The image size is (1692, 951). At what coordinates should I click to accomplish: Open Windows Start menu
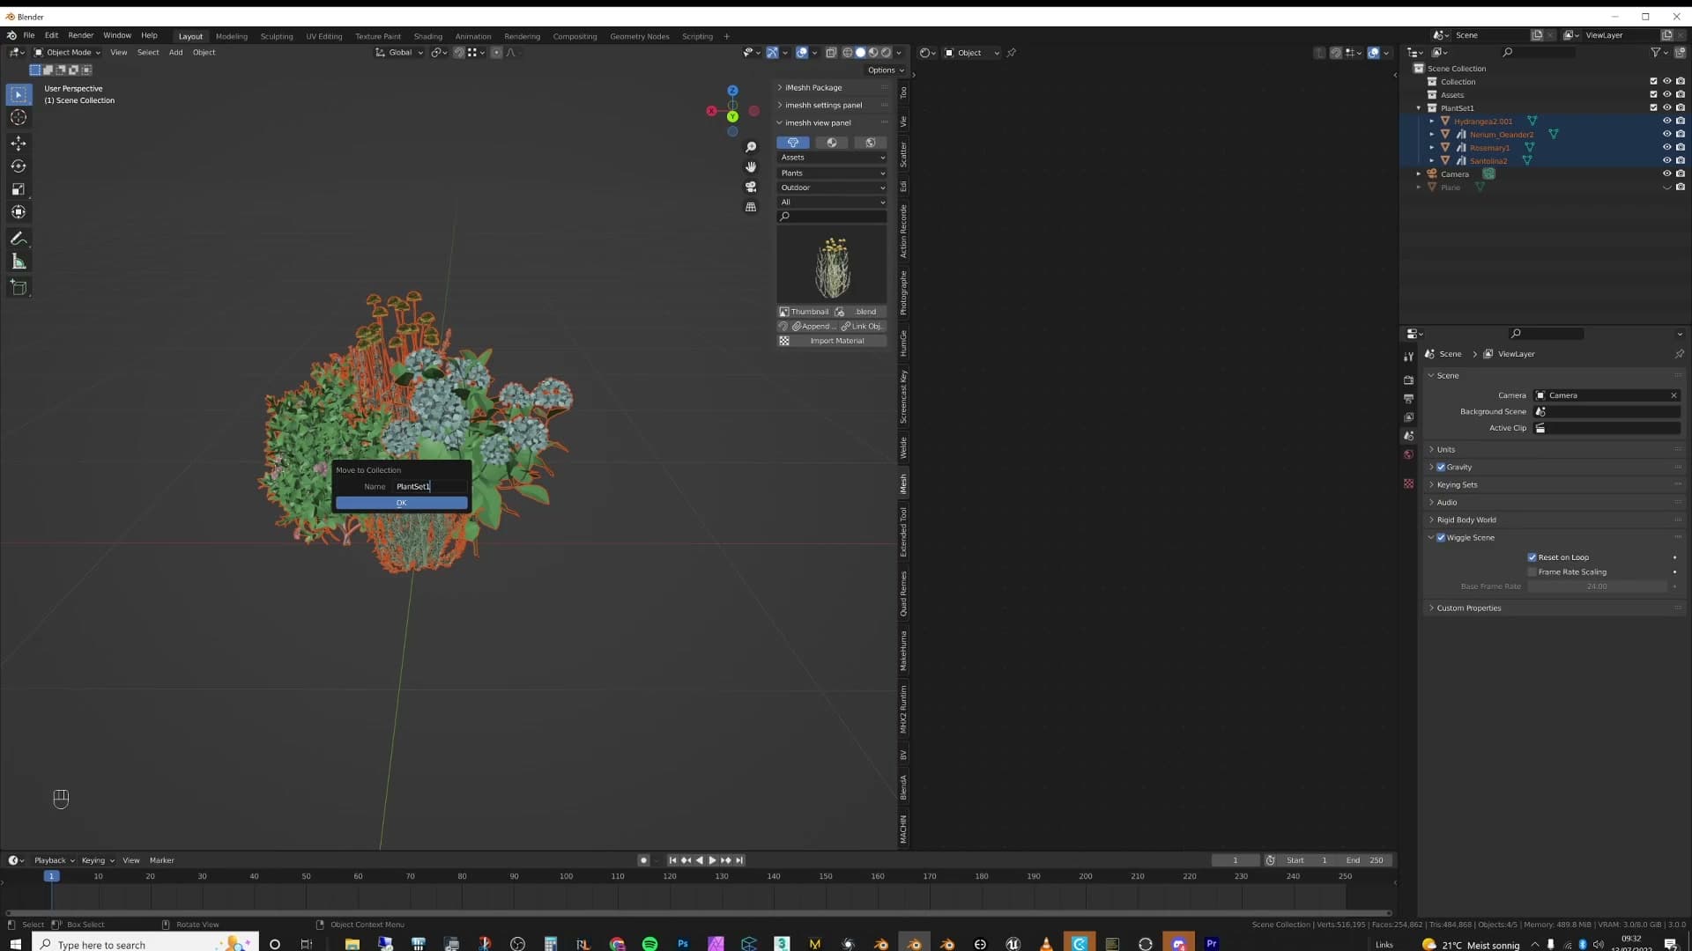coord(15,944)
